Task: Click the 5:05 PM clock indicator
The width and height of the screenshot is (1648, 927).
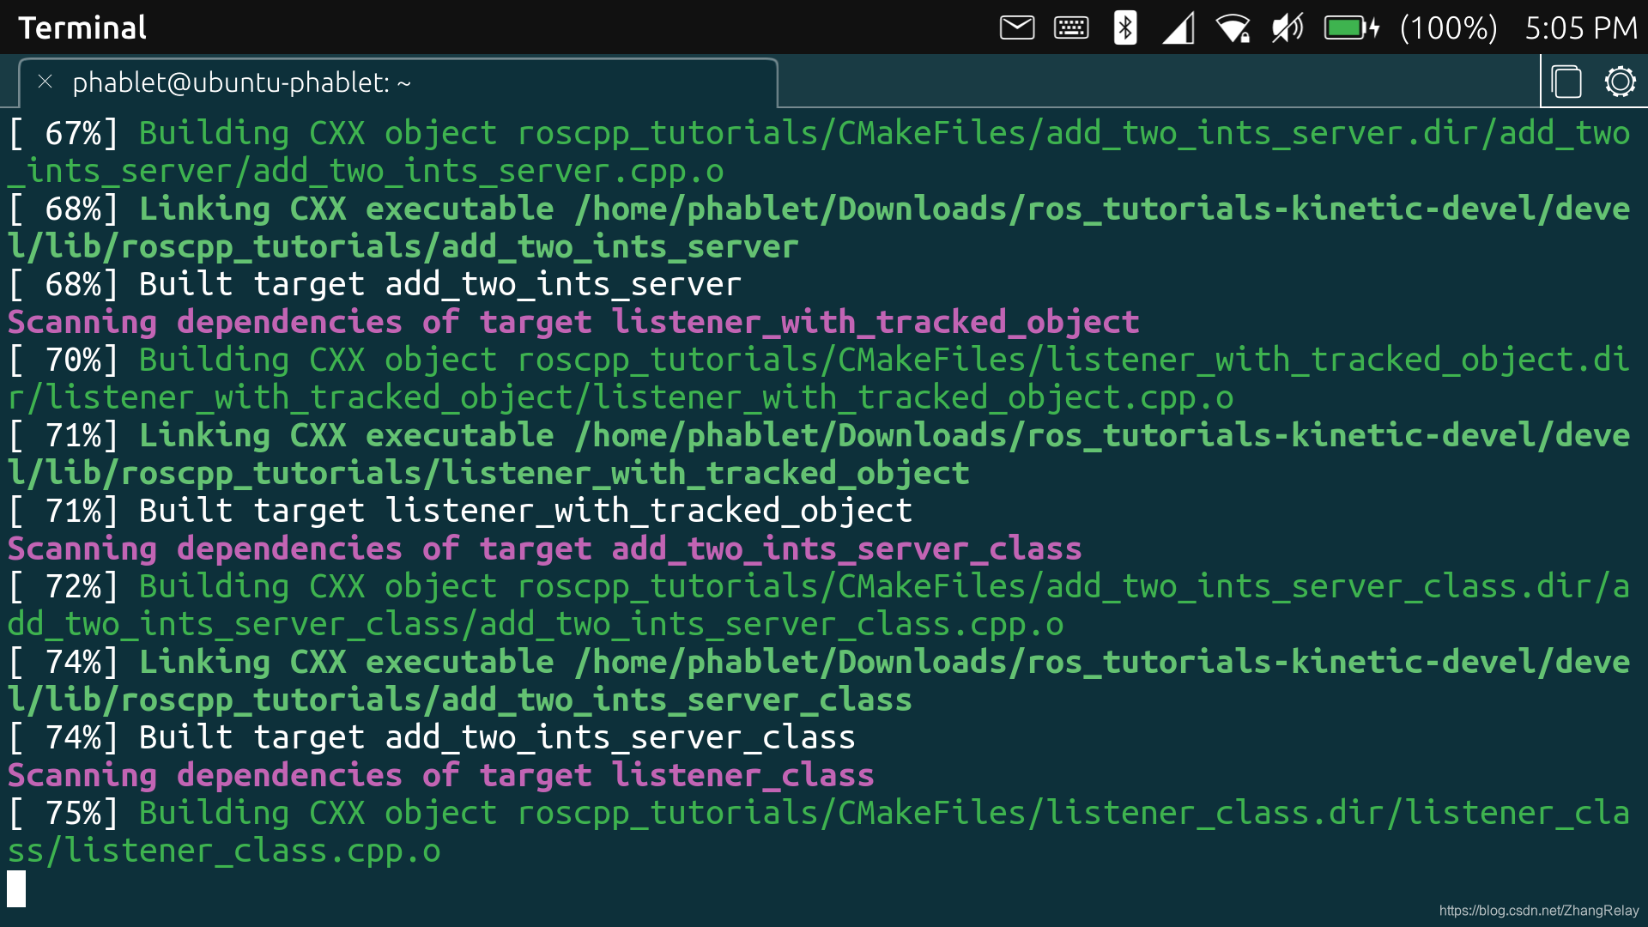Action: click(x=1580, y=27)
